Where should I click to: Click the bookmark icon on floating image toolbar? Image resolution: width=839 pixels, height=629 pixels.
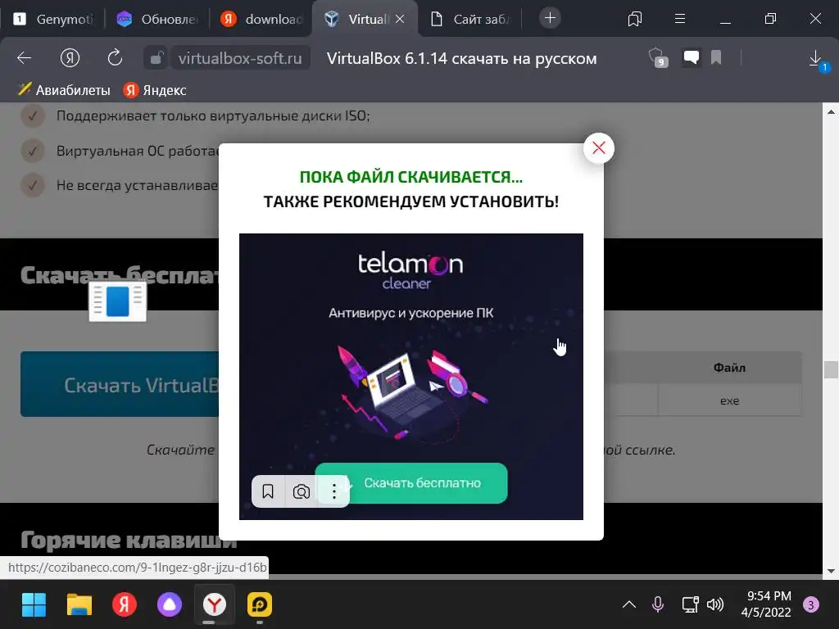pos(268,491)
